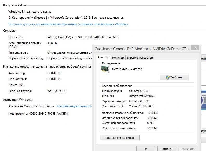
Task: Click the 4078 МБ available graphics memory value
Action: 153,113
